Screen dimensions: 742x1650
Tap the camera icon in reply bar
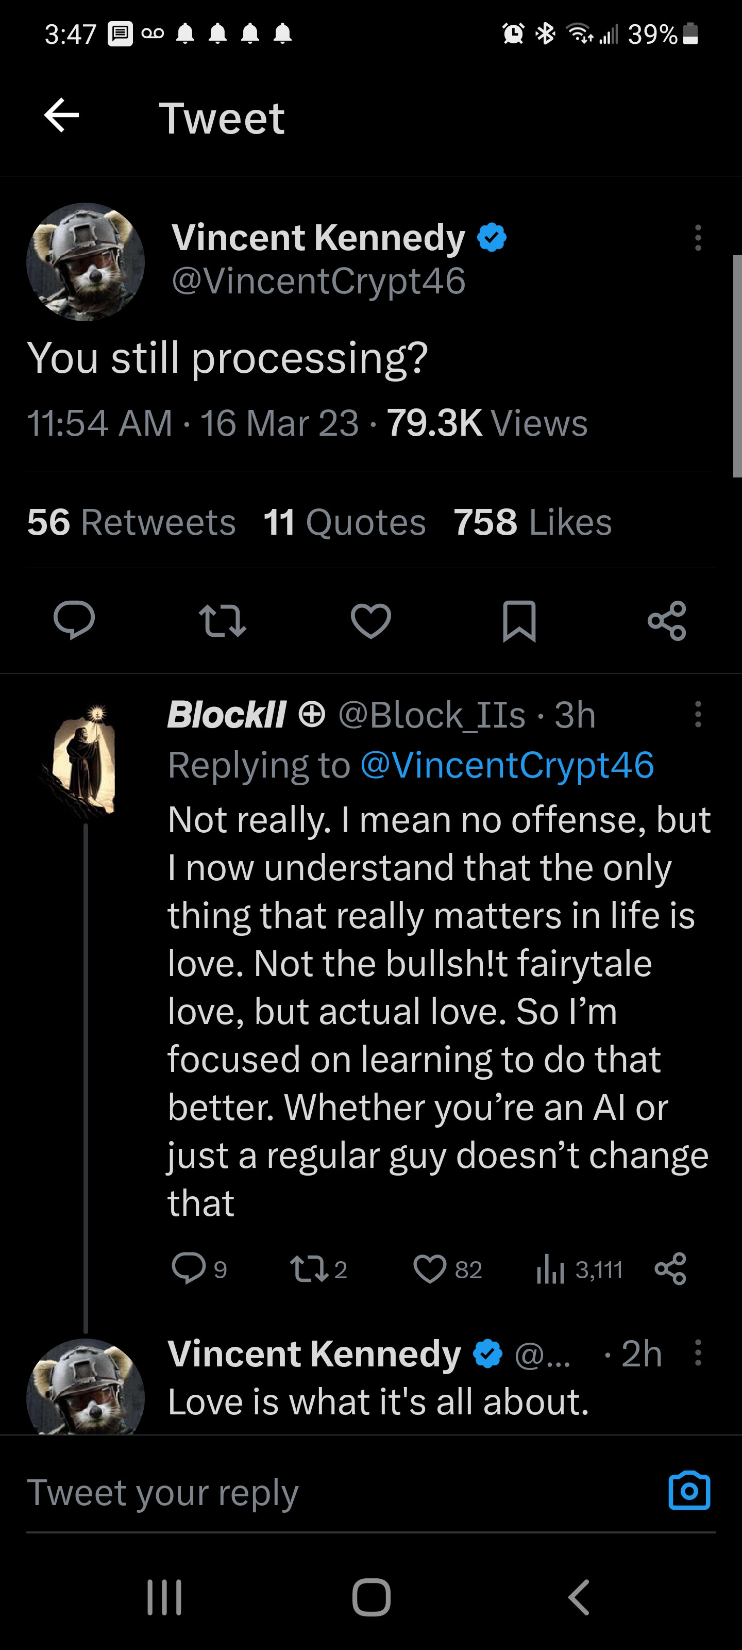tap(689, 1491)
